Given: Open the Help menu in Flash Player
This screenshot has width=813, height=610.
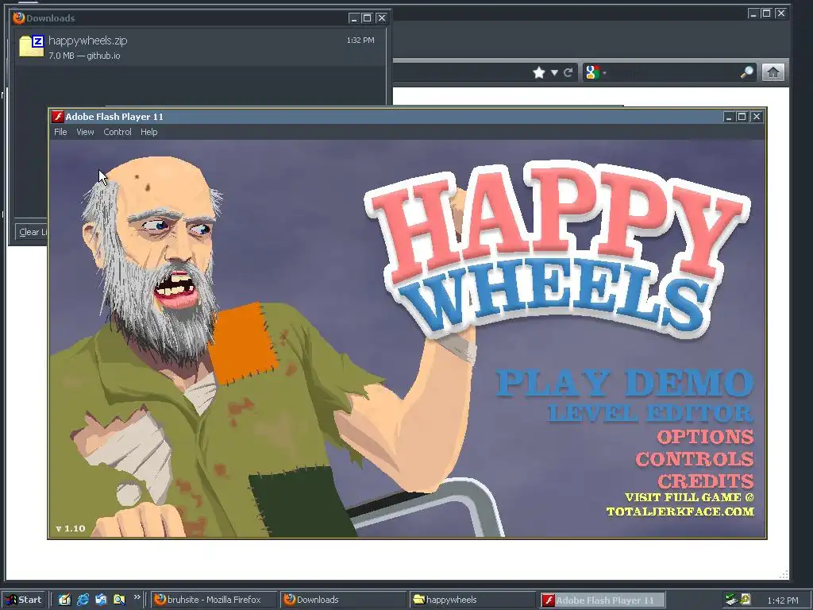Looking at the screenshot, I should point(148,132).
